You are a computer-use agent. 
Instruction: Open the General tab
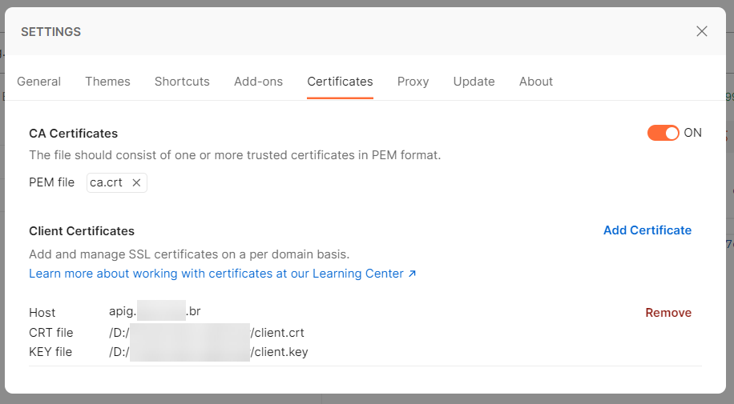[x=38, y=82]
